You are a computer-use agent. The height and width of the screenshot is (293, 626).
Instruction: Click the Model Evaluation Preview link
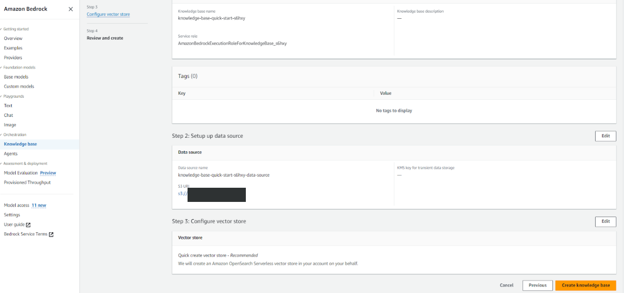[x=48, y=173]
